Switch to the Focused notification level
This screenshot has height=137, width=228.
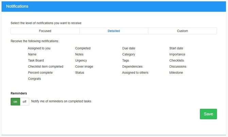[45, 31]
